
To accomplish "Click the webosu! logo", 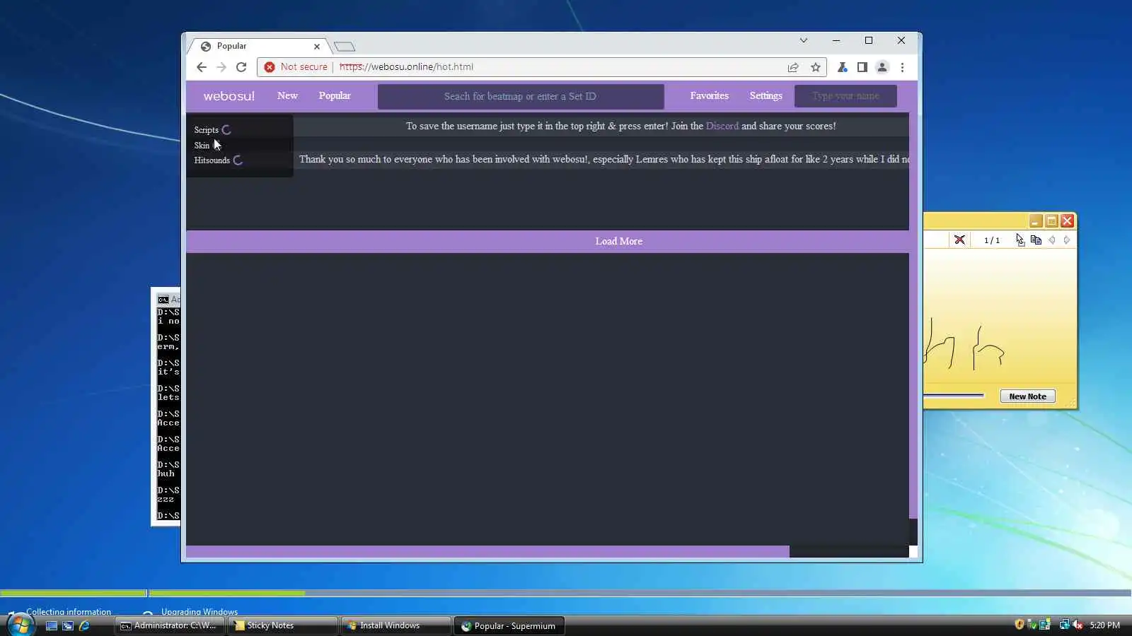I will coord(229,96).
